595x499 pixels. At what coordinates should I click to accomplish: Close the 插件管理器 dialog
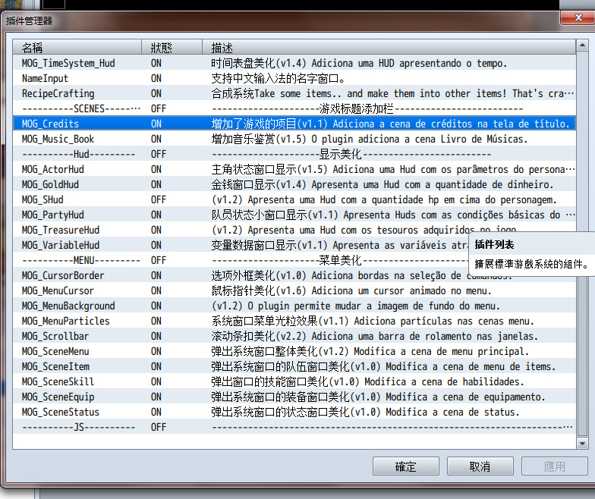click(578, 17)
